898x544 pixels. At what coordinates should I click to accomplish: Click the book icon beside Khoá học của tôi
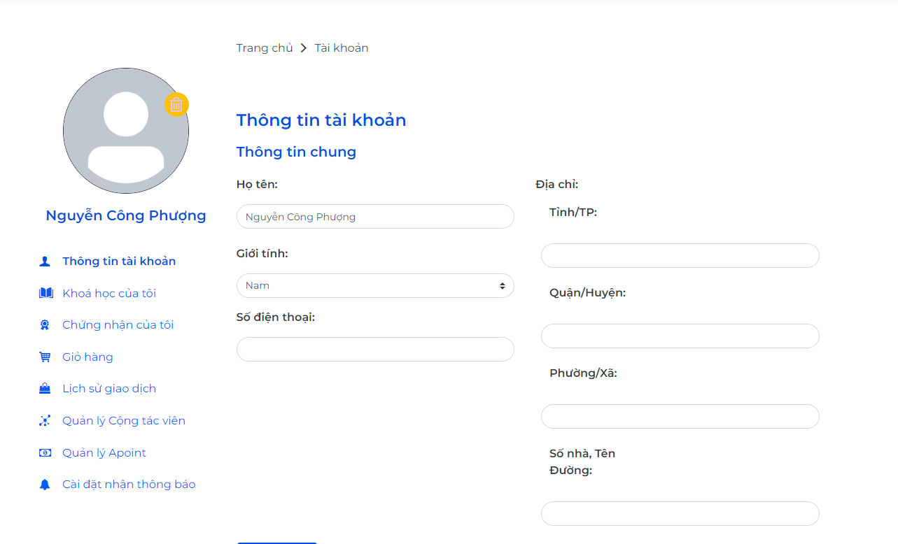pyautogui.click(x=45, y=293)
